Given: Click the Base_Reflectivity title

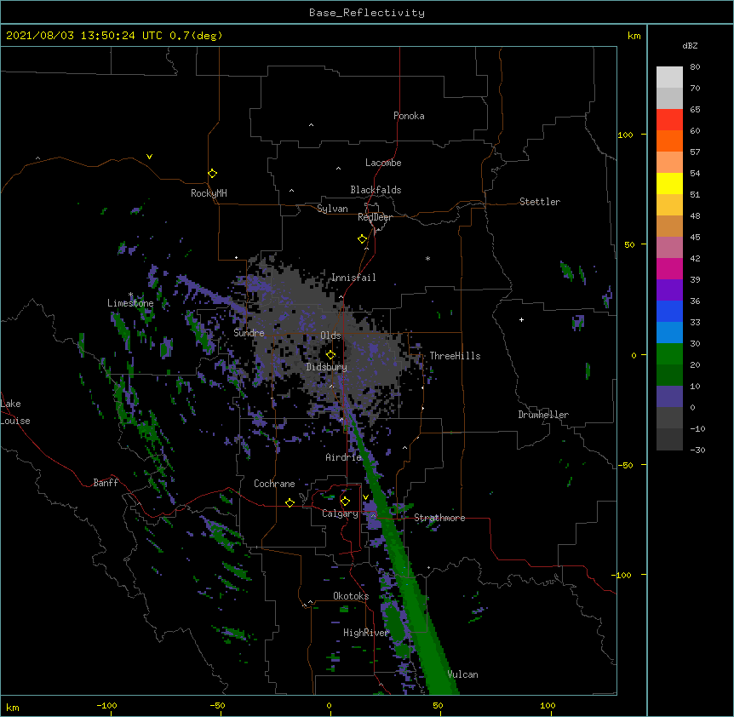Looking at the screenshot, I should click(367, 13).
